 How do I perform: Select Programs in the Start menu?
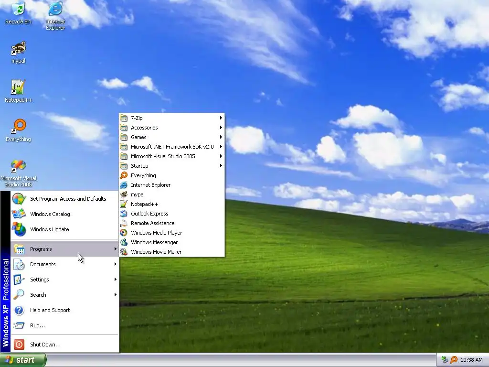(x=64, y=249)
